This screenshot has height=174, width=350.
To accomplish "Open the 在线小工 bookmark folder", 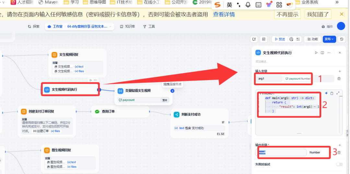I will [149, 3].
